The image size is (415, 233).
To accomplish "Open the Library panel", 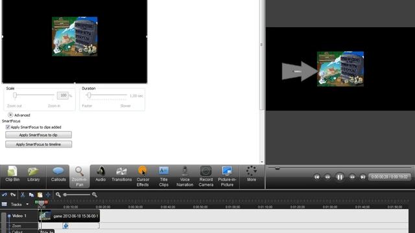I will 33,174.
